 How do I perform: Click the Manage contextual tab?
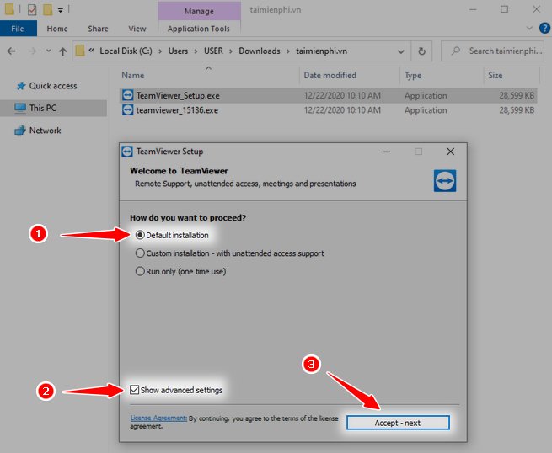pyautogui.click(x=199, y=11)
